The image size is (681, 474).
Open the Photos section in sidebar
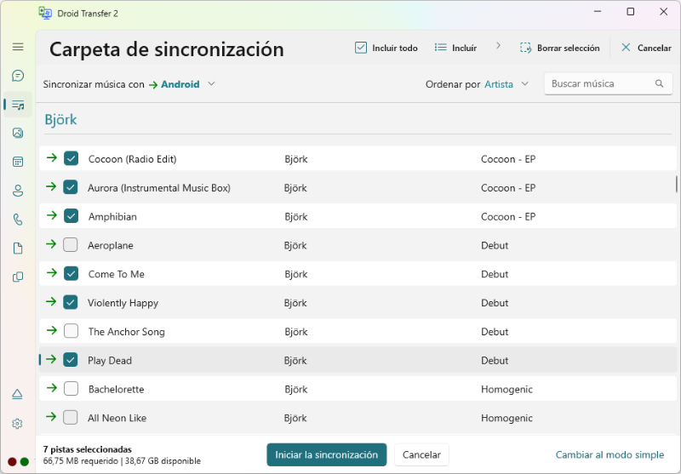tap(18, 133)
